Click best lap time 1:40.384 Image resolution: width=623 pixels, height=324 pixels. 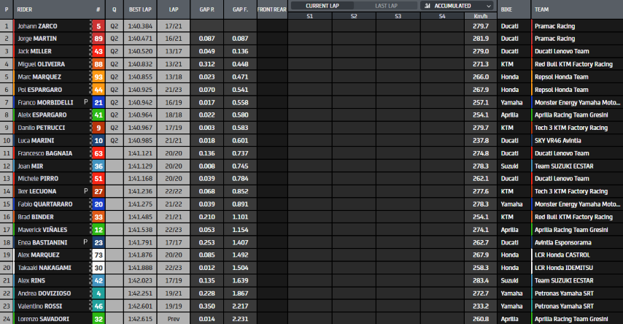pos(140,26)
